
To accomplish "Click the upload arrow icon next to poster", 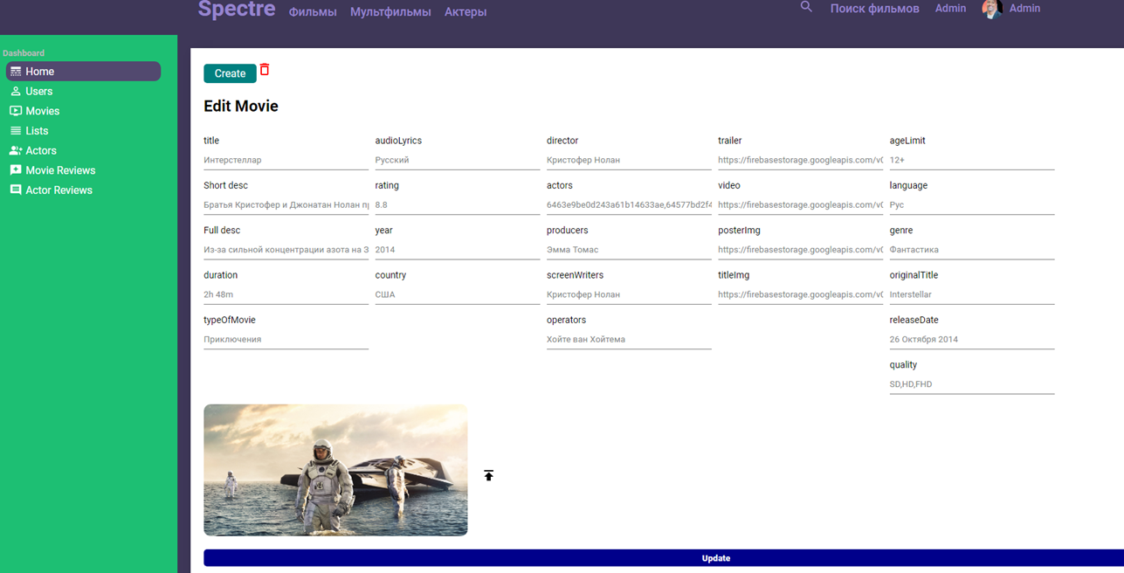I will point(488,475).
